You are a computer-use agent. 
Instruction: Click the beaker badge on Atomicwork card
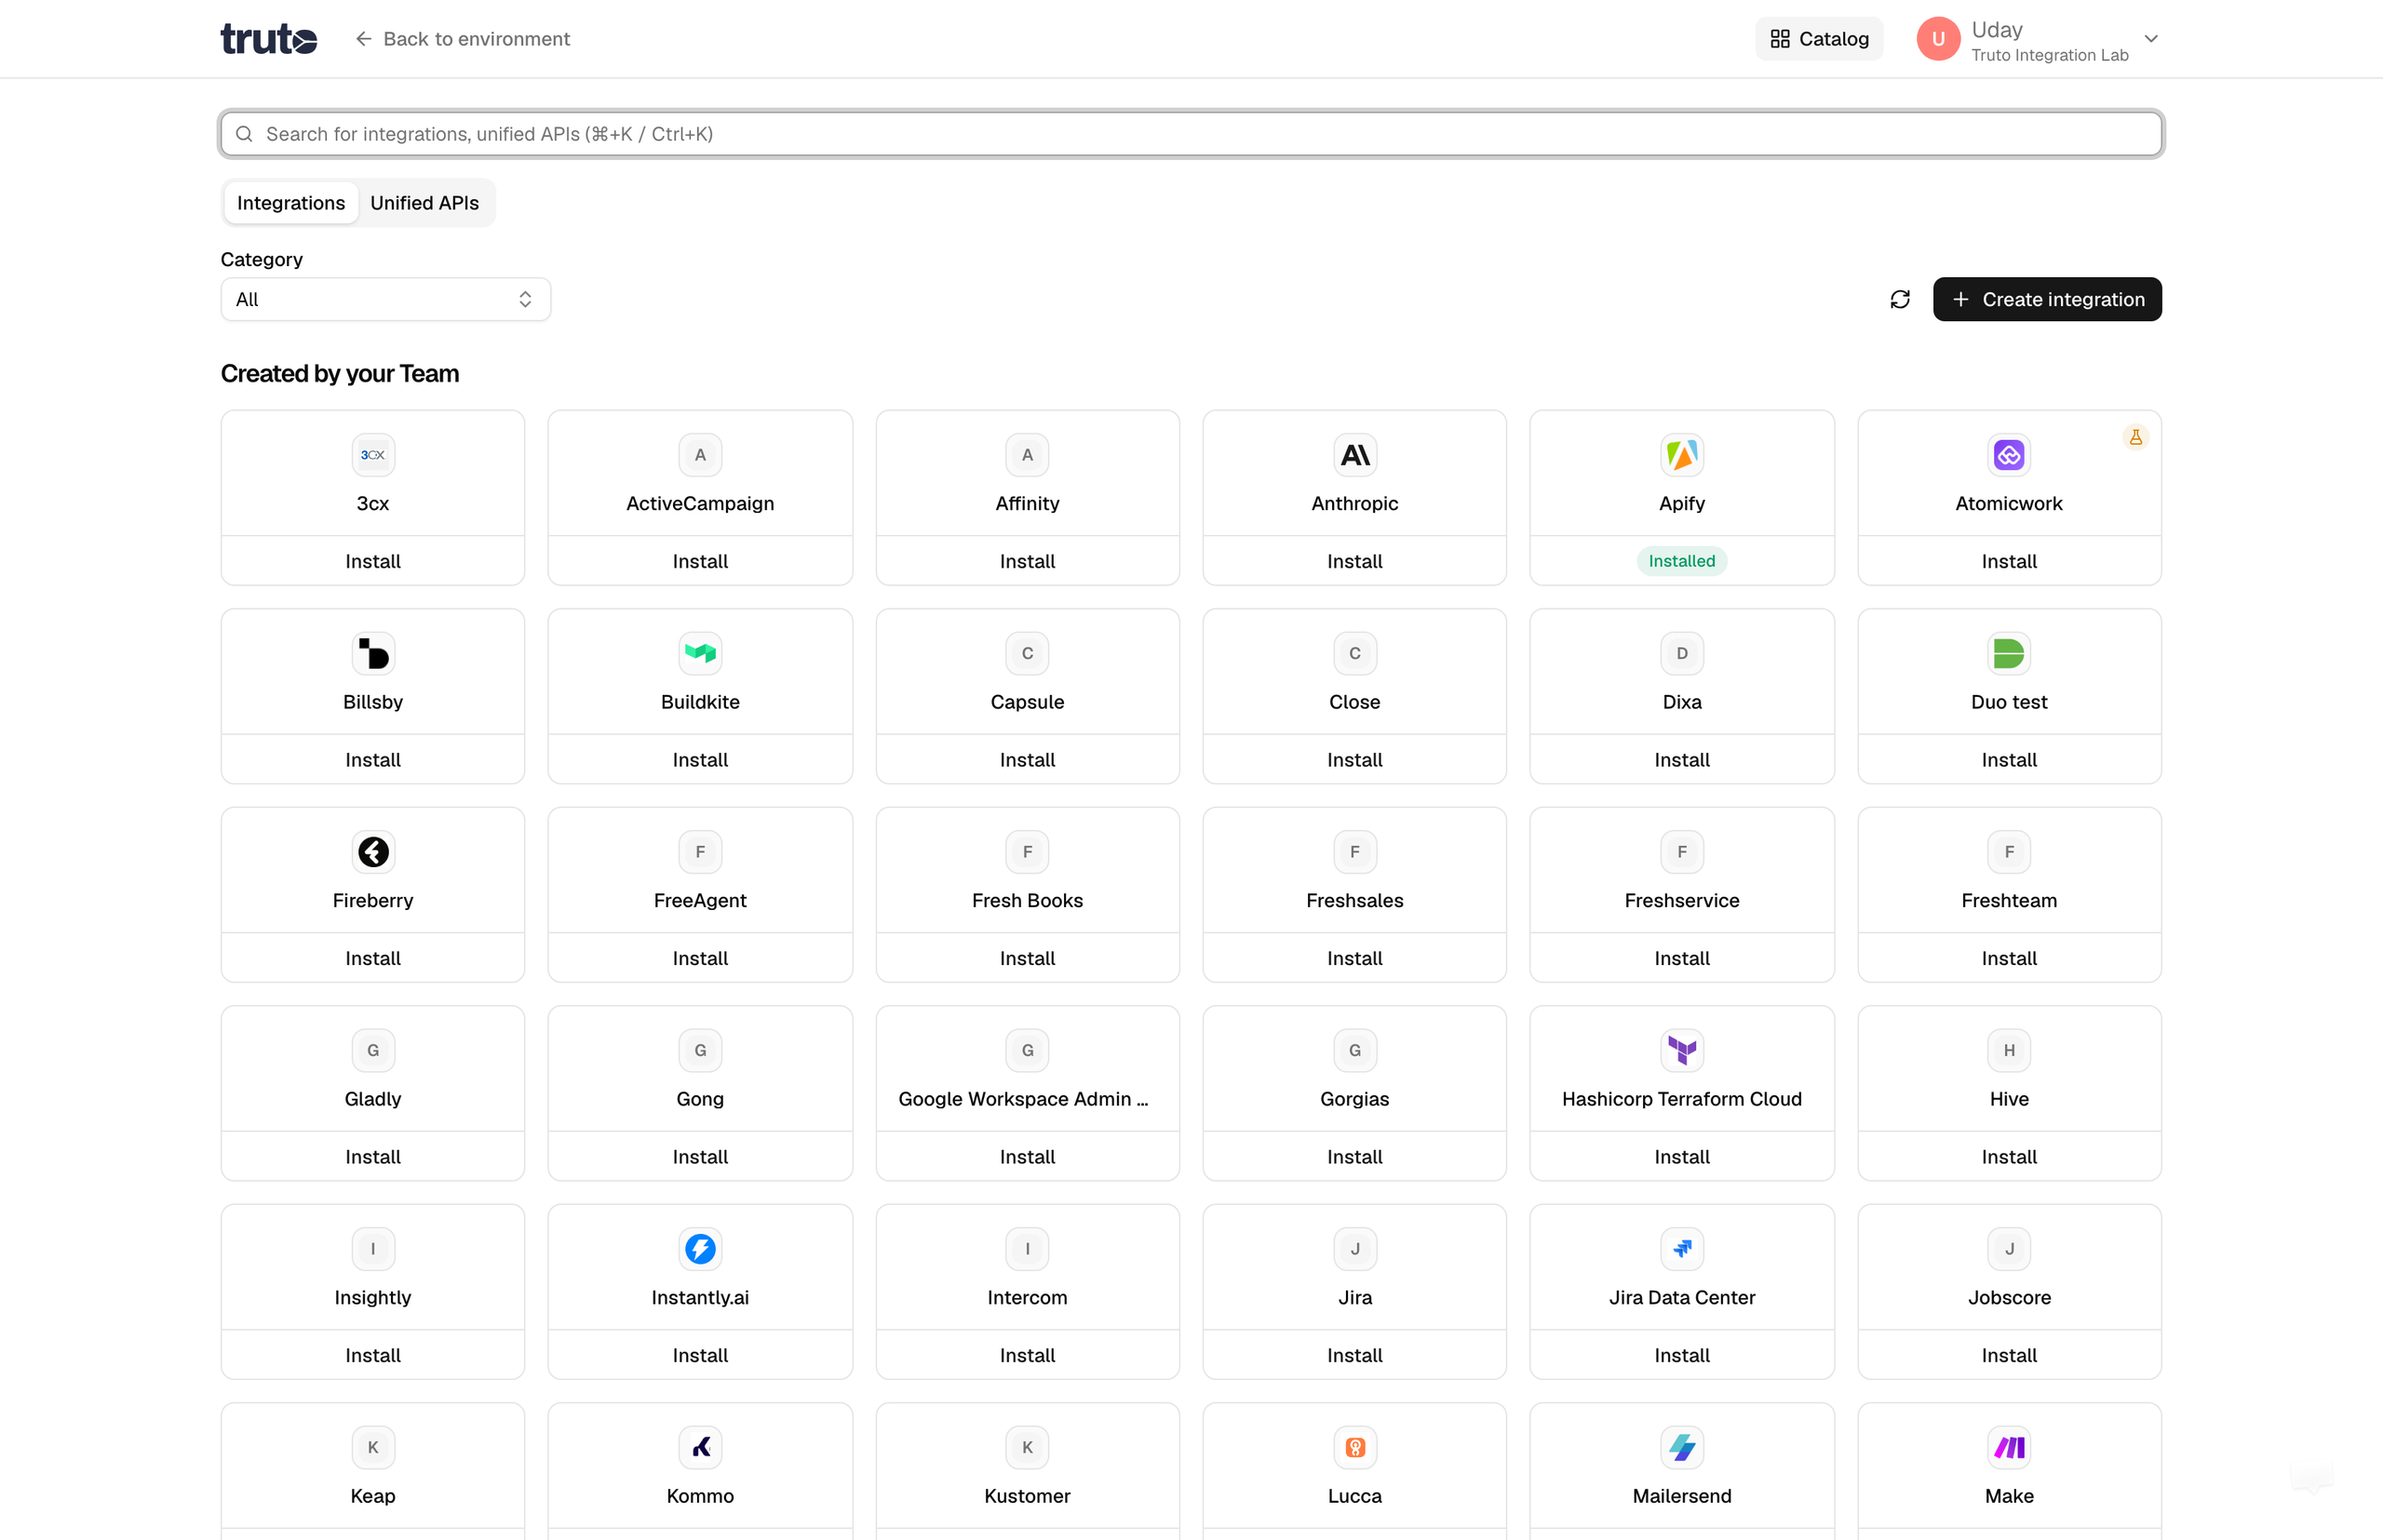(2134, 437)
